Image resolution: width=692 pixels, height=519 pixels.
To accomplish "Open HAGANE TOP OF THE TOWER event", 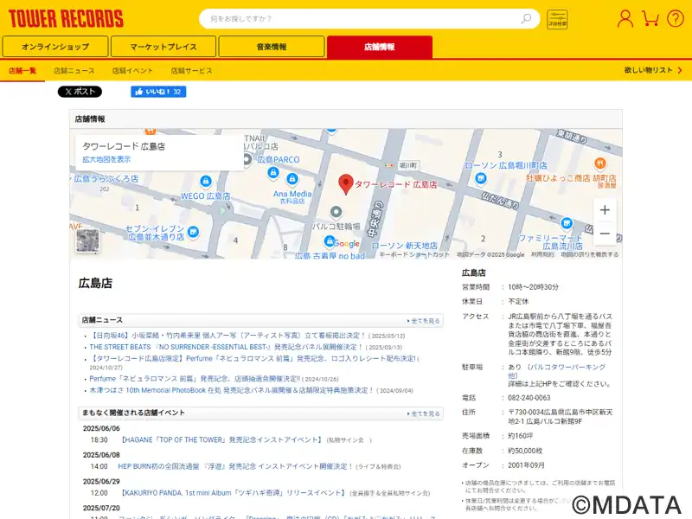I will pos(221,439).
